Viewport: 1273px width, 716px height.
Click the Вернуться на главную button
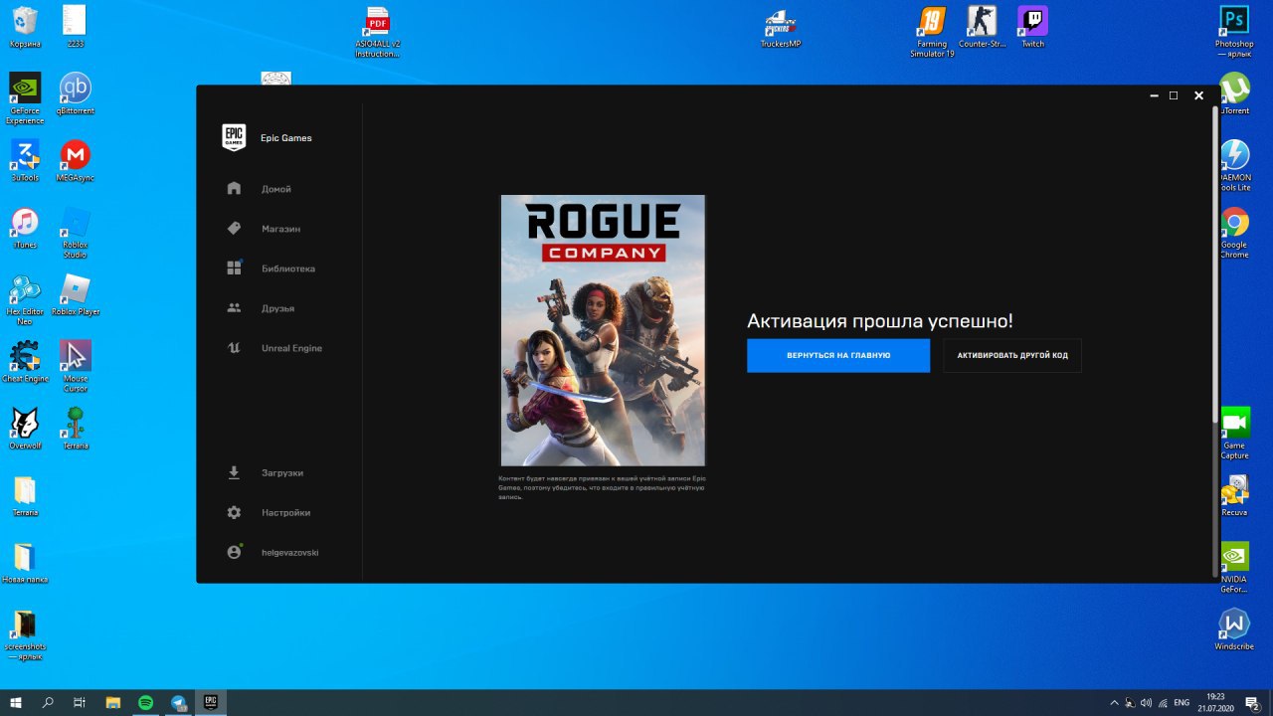click(838, 355)
